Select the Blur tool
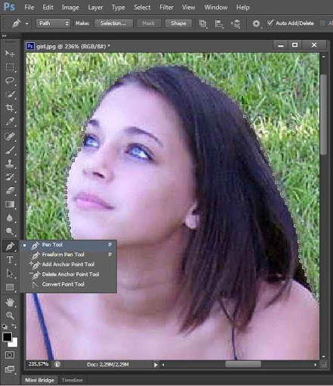333x386 pixels. click(10, 218)
